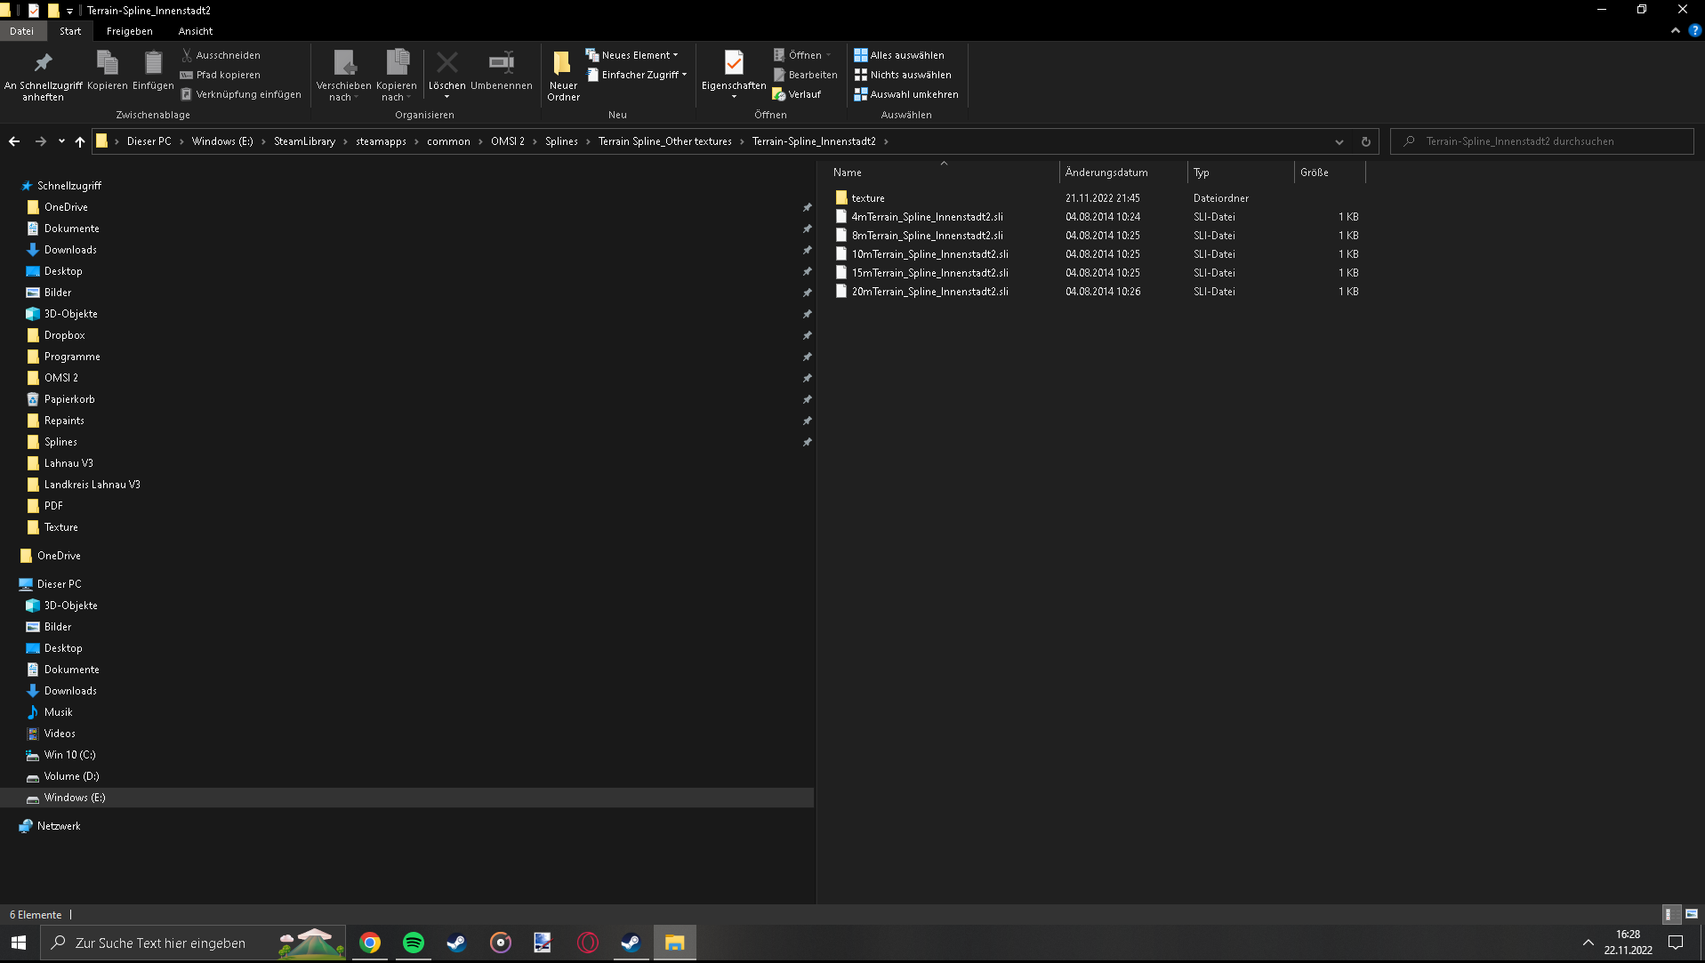The width and height of the screenshot is (1705, 963).
Task: Click the Eigenschaften properties icon
Action: pos(733,64)
